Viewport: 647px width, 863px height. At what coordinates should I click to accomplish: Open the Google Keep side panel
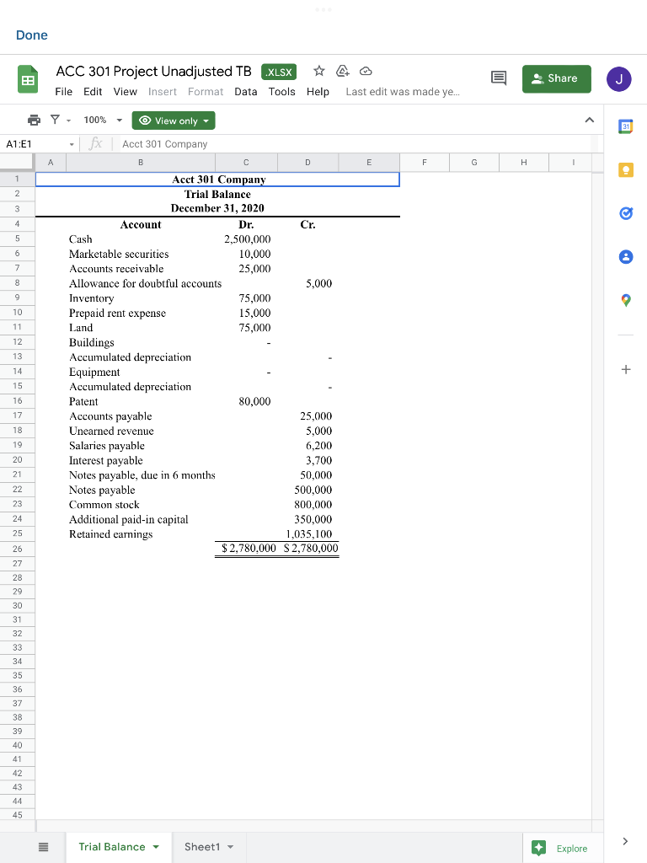626,170
